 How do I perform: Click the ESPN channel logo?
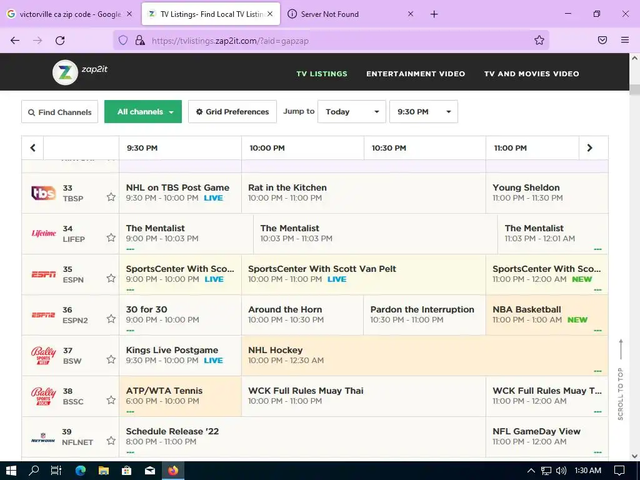[x=44, y=274]
